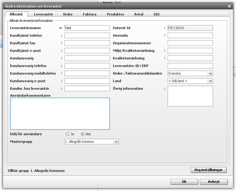Click the Organisationsnummer input field
This screenshot has height=191, width=236.
tap(190, 43)
